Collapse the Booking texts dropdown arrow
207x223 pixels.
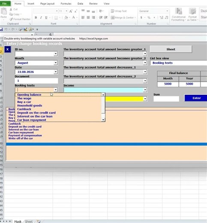[x=55, y=90]
